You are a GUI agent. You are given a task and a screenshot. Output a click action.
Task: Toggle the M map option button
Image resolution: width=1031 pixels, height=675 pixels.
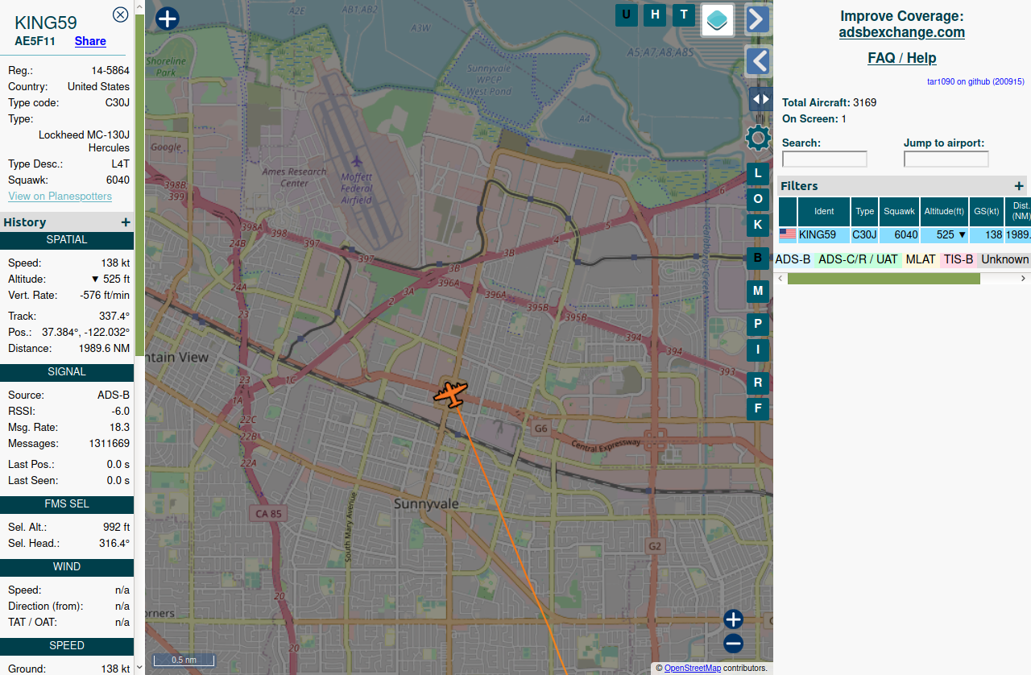758,291
